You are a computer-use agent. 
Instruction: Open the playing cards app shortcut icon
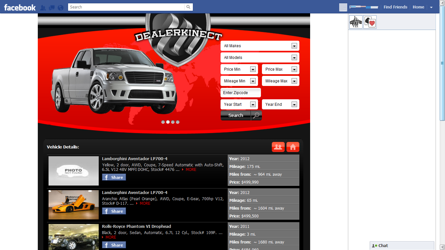tap(370, 22)
